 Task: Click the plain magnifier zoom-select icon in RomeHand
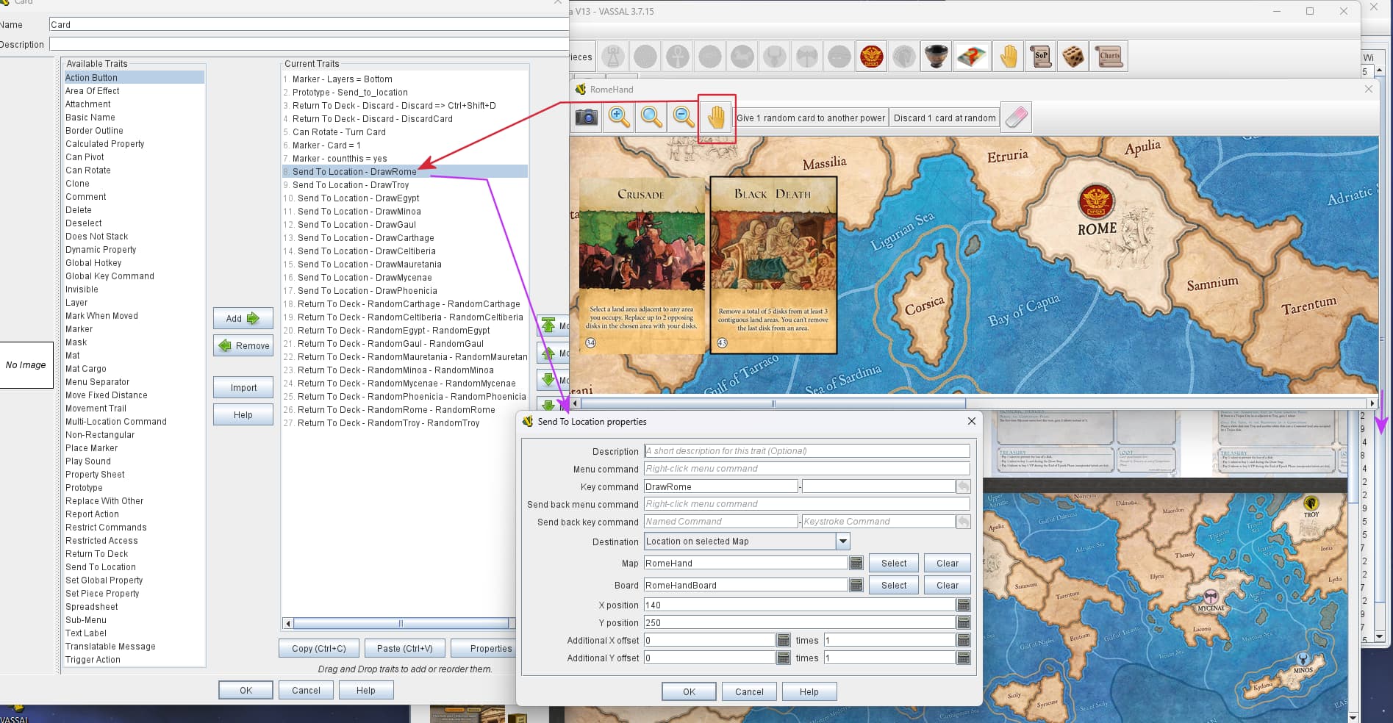(651, 118)
